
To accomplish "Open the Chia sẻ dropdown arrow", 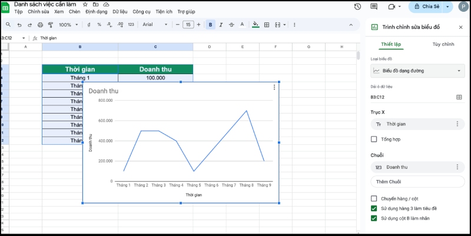I will [447, 6].
